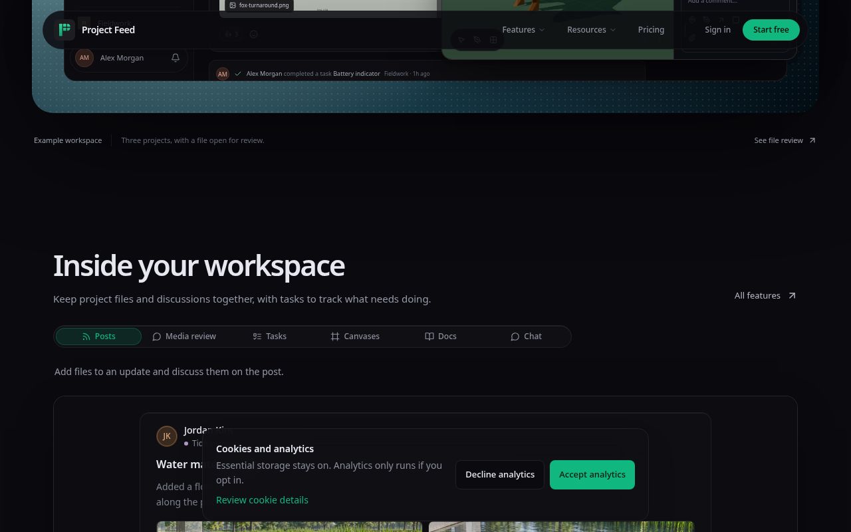Screen dimensions: 851x532
Task: Click the Battery indicator task name
Action: (356, 74)
